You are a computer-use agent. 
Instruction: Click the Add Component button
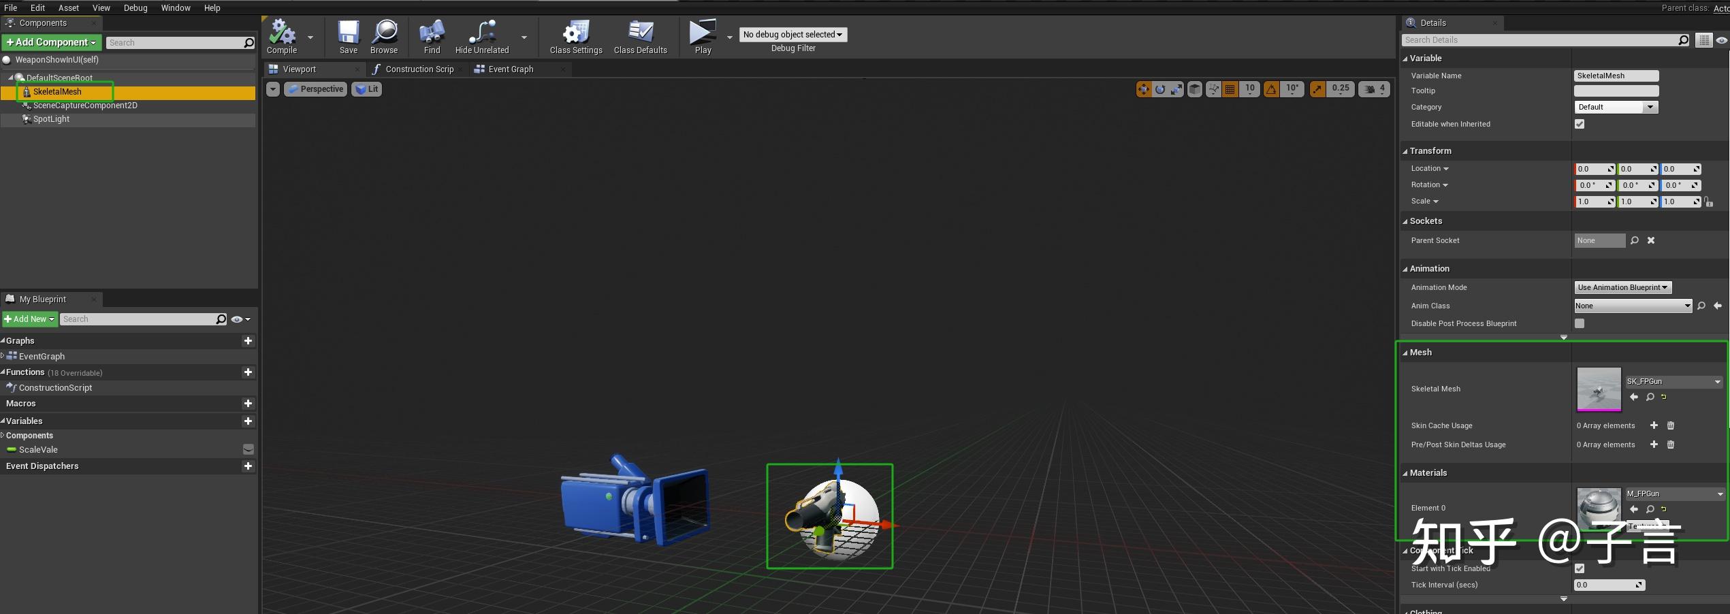point(51,42)
